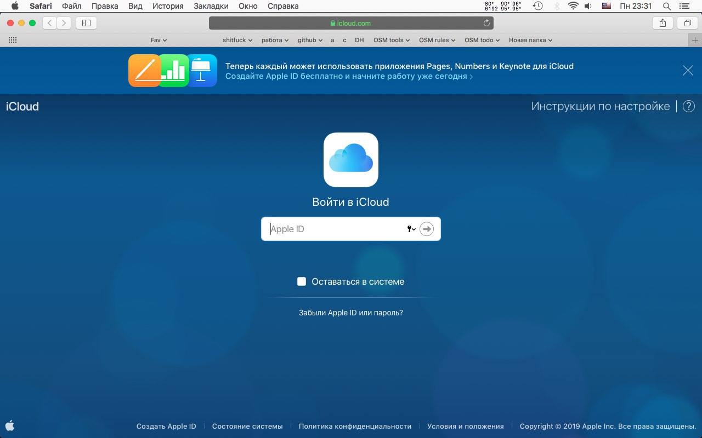This screenshot has width=702, height=438.
Task: Open the Правка menu
Action: coord(105,6)
